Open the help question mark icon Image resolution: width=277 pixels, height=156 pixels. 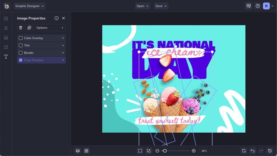258,6
